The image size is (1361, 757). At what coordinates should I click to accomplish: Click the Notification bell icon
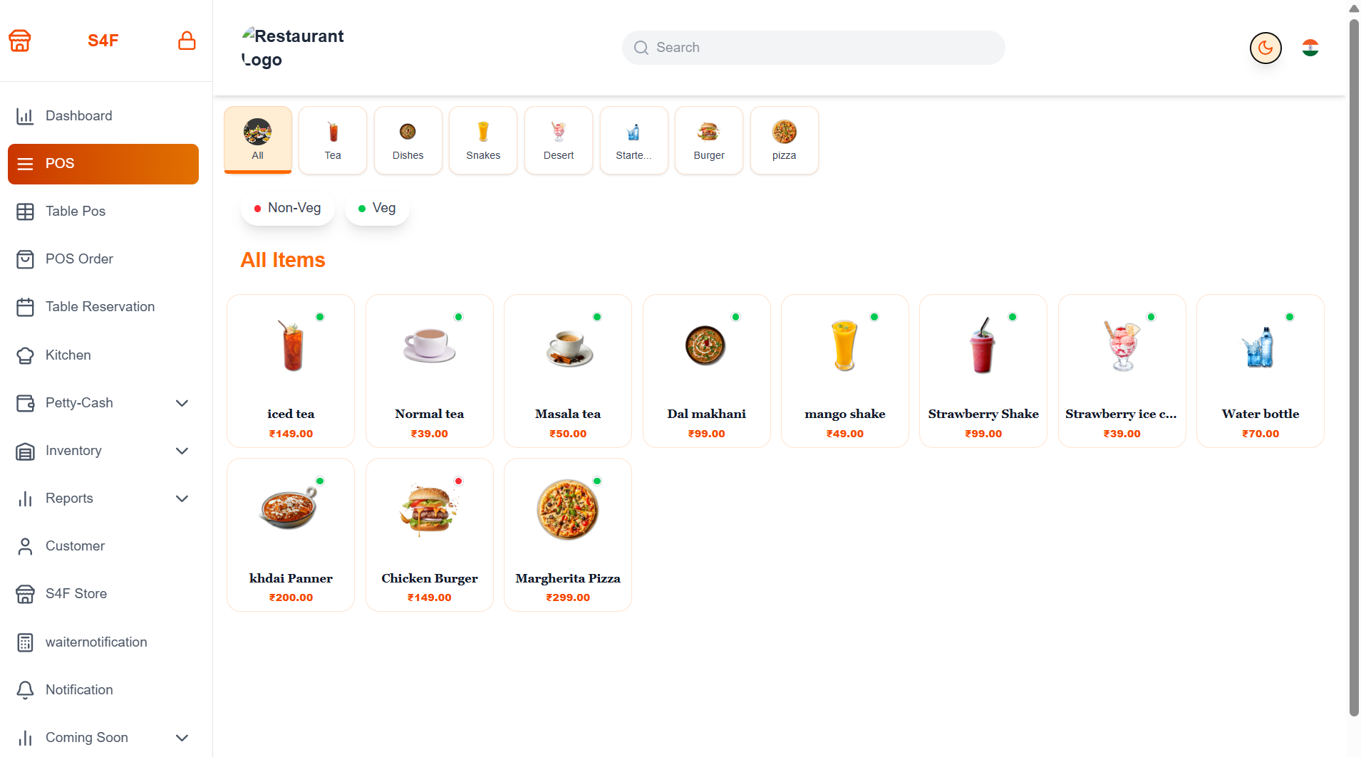pos(25,690)
